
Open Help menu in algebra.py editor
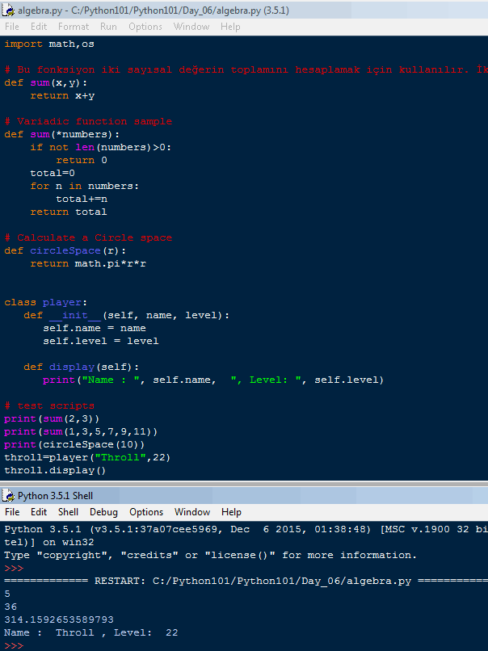point(230,27)
